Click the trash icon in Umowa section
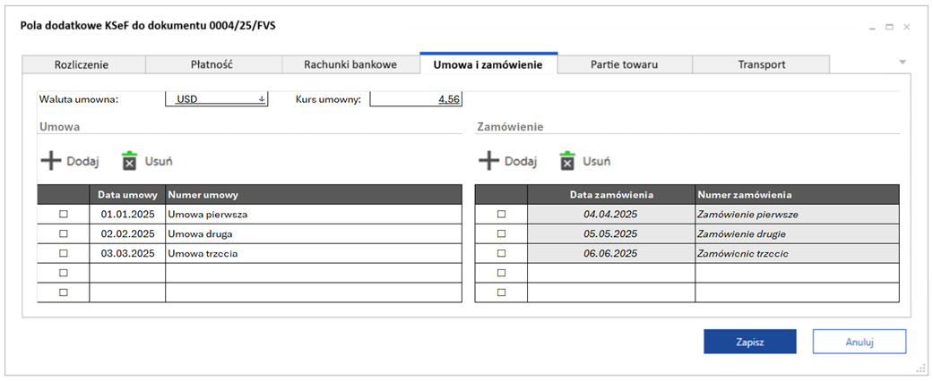Viewport: 933px width, 381px height. pos(130,161)
